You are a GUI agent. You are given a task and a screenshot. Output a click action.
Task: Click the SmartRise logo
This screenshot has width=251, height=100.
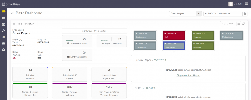click(11, 4)
